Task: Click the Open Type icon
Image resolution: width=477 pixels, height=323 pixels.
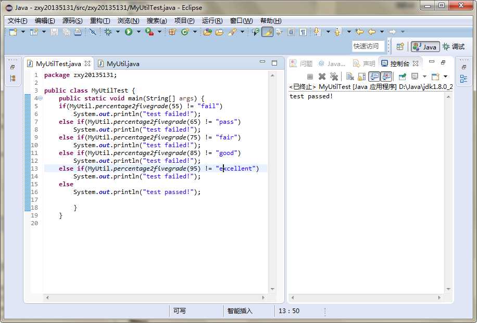Action: pyautogui.click(x=207, y=32)
